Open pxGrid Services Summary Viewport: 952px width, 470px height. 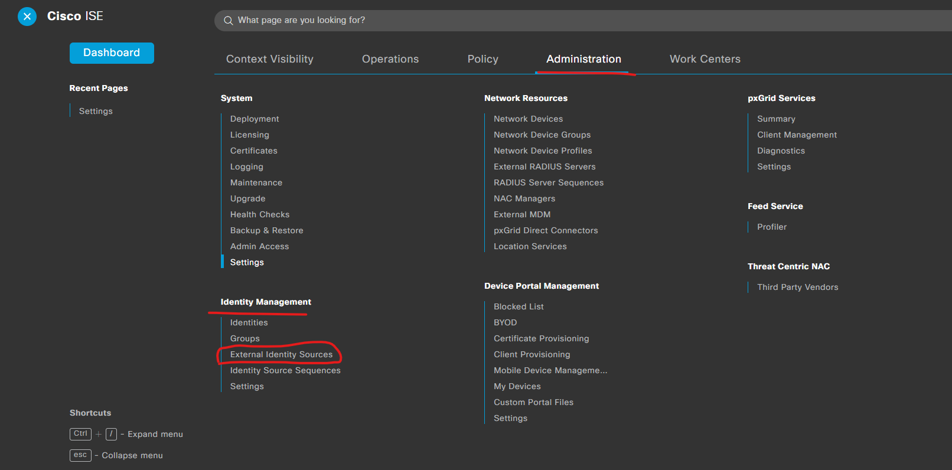click(777, 119)
